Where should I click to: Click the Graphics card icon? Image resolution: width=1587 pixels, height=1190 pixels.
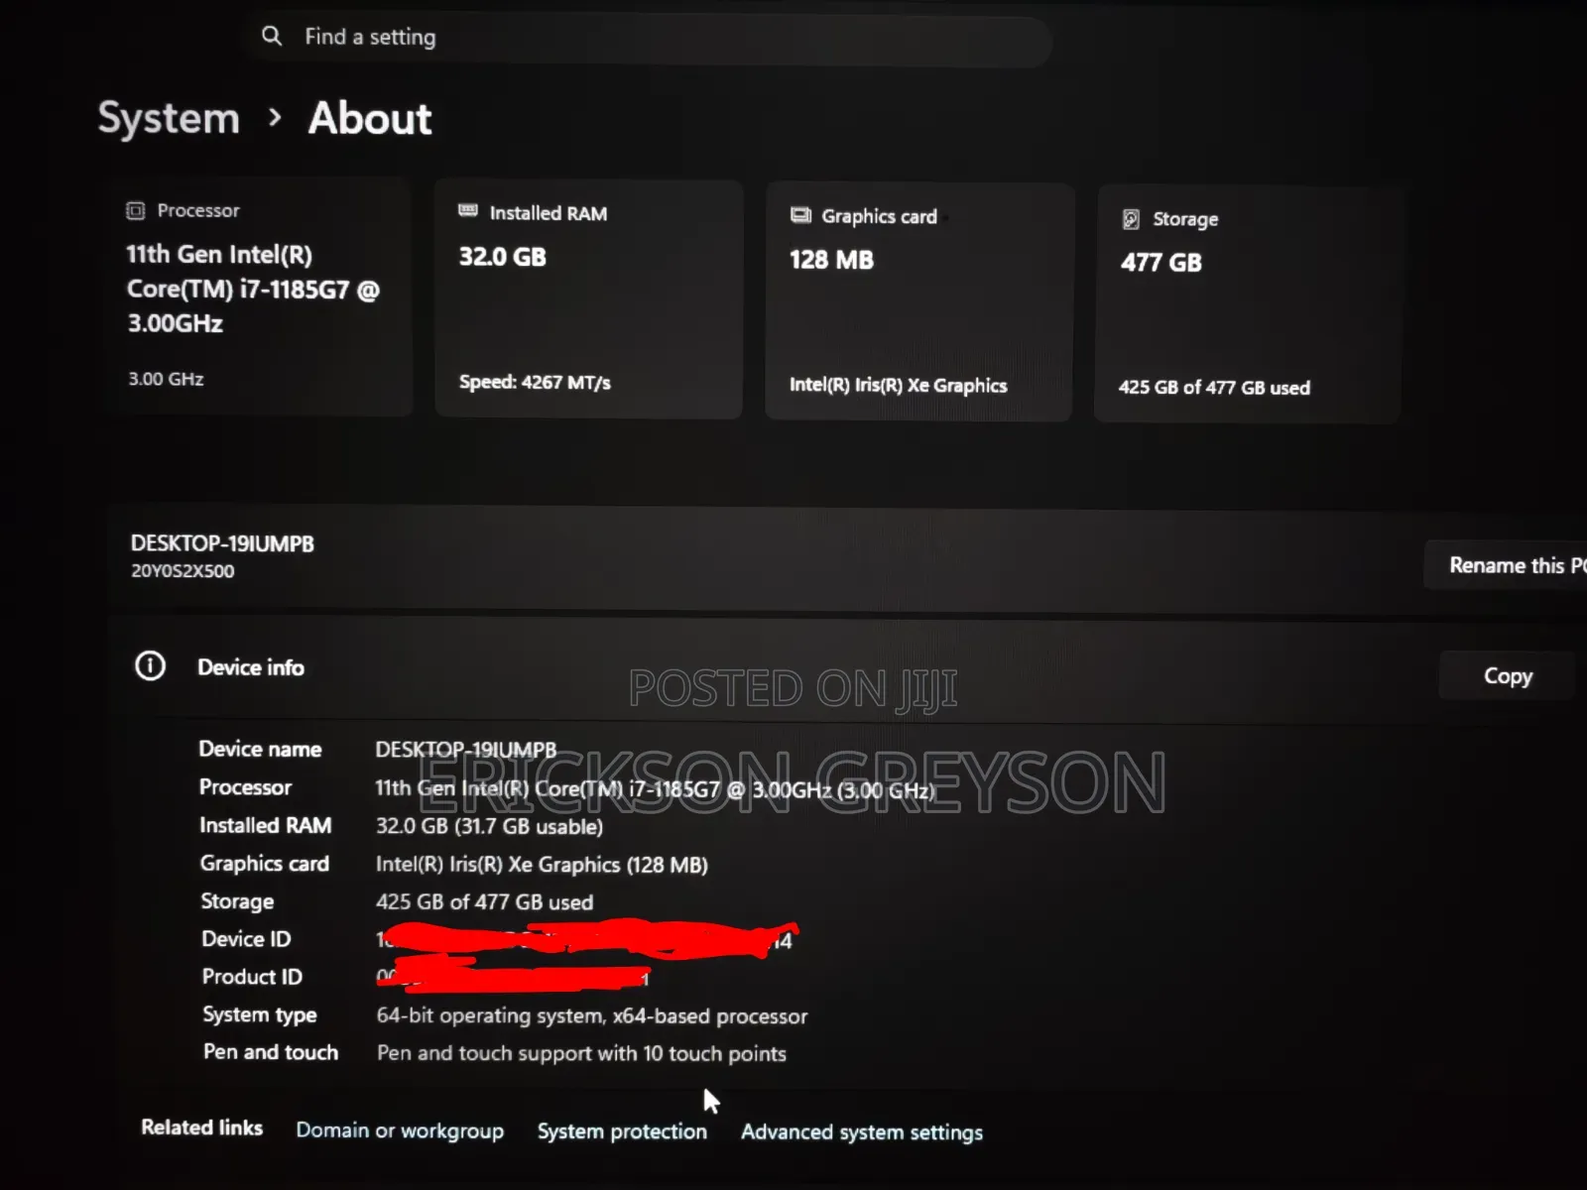point(800,215)
